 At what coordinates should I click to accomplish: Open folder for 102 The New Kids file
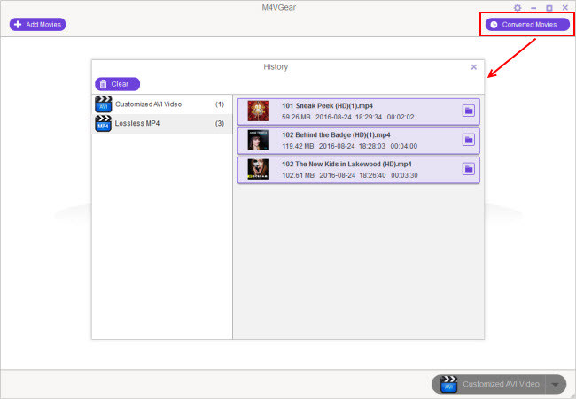tap(469, 169)
